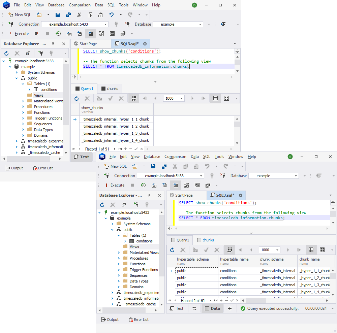Switch to the chunks result tab in the top window
This screenshot has height=333, width=337.
110,89
